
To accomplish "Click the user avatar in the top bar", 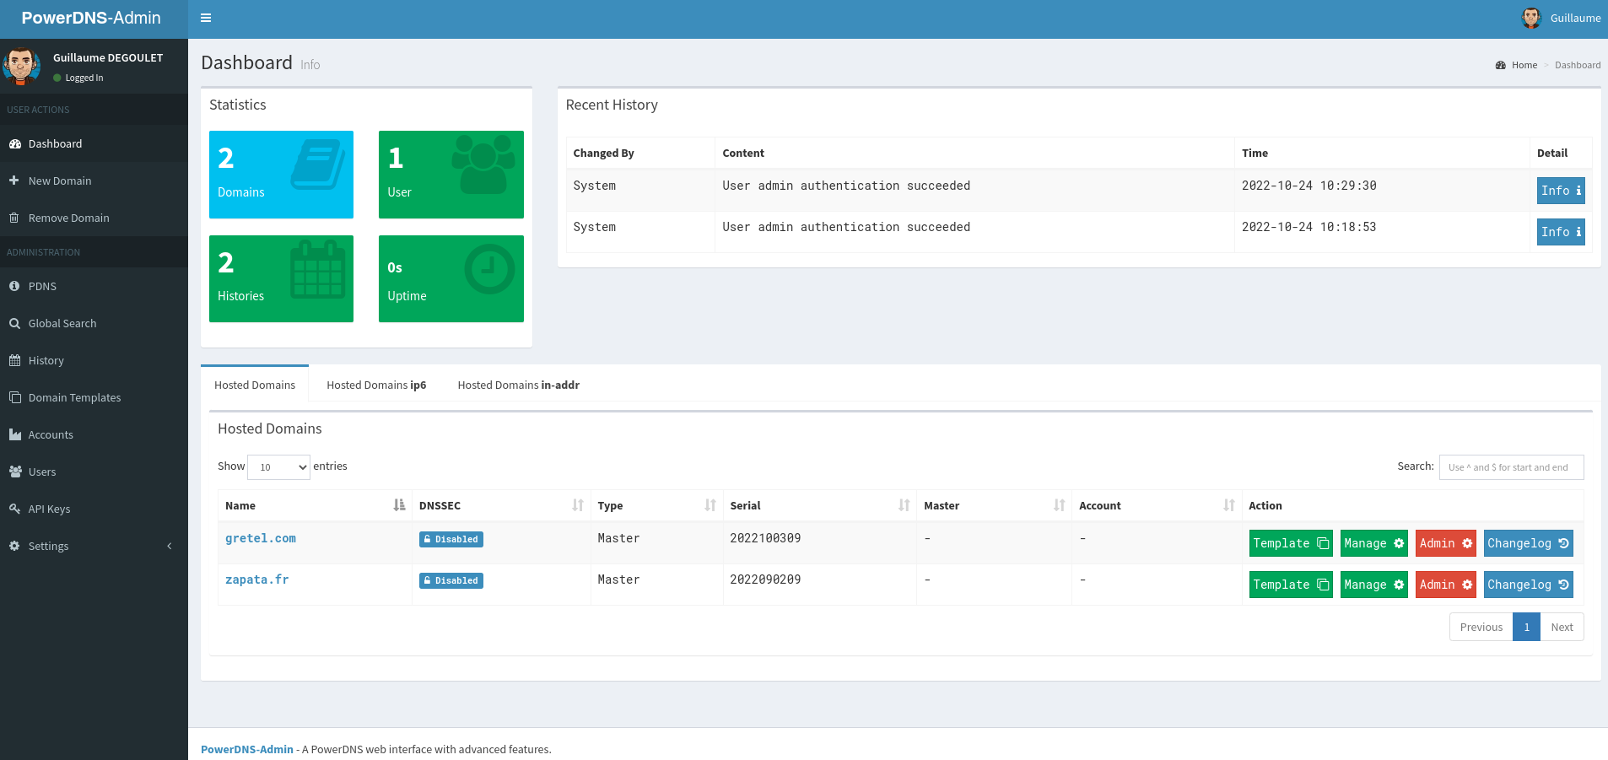I will [x=1530, y=18].
